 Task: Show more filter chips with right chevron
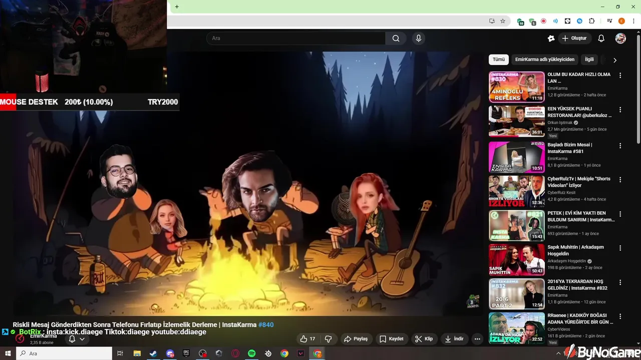(615, 60)
